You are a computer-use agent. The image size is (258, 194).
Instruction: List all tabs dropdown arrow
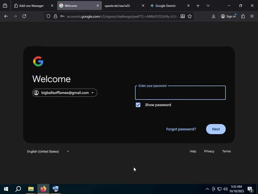[208, 6]
